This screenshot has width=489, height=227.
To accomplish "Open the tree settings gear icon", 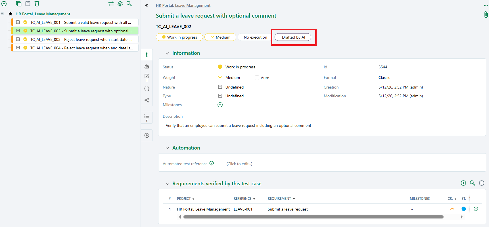I will (120, 4).
